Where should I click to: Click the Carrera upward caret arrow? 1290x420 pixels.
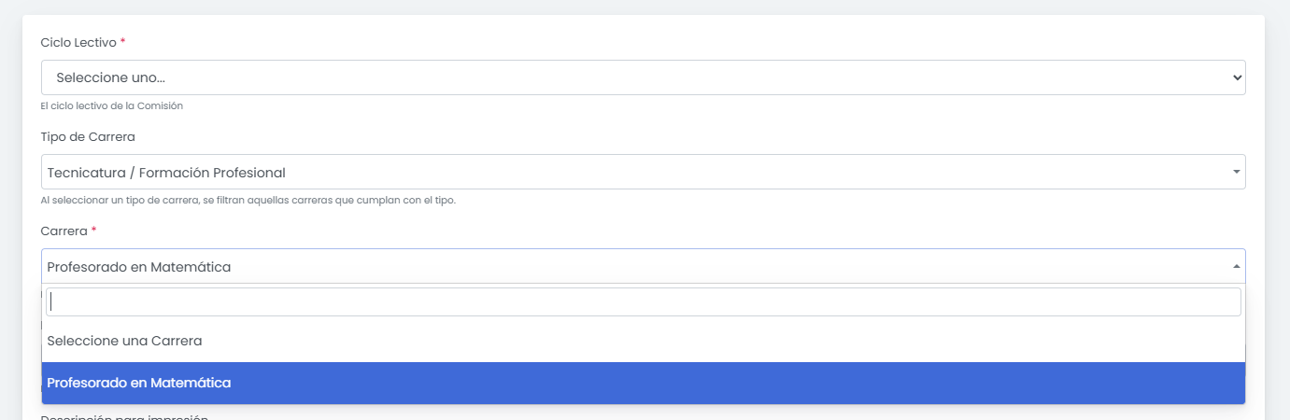(1237, 266)
